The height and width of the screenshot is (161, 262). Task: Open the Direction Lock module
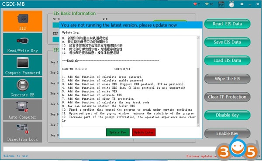pyautogui.click(x=23, y=132)
